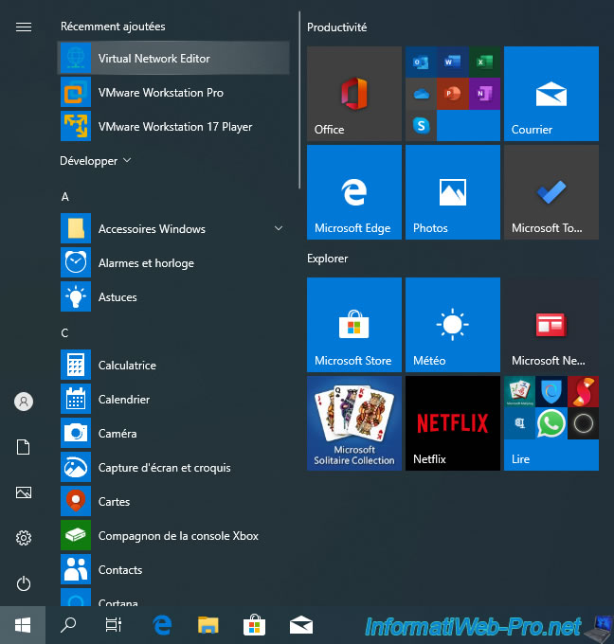614x644 pixels.
Task: Open taskbar search magnifier
Action: click(68, 625)
